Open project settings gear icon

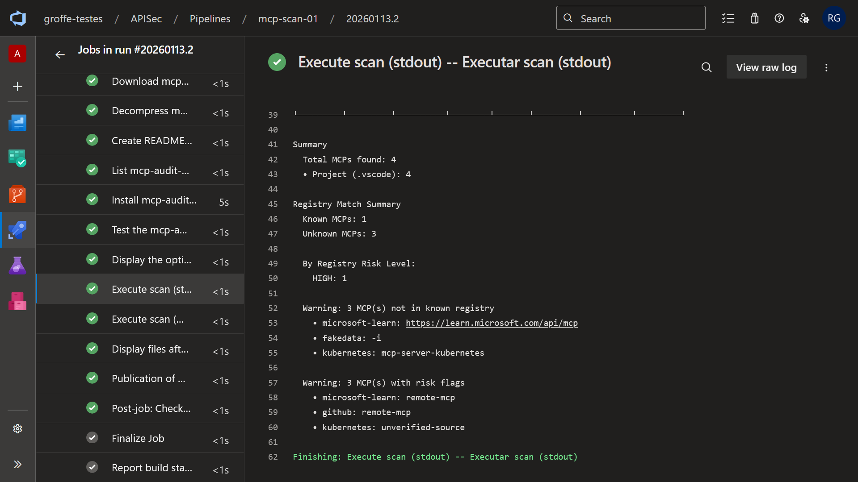coord(17,428)
